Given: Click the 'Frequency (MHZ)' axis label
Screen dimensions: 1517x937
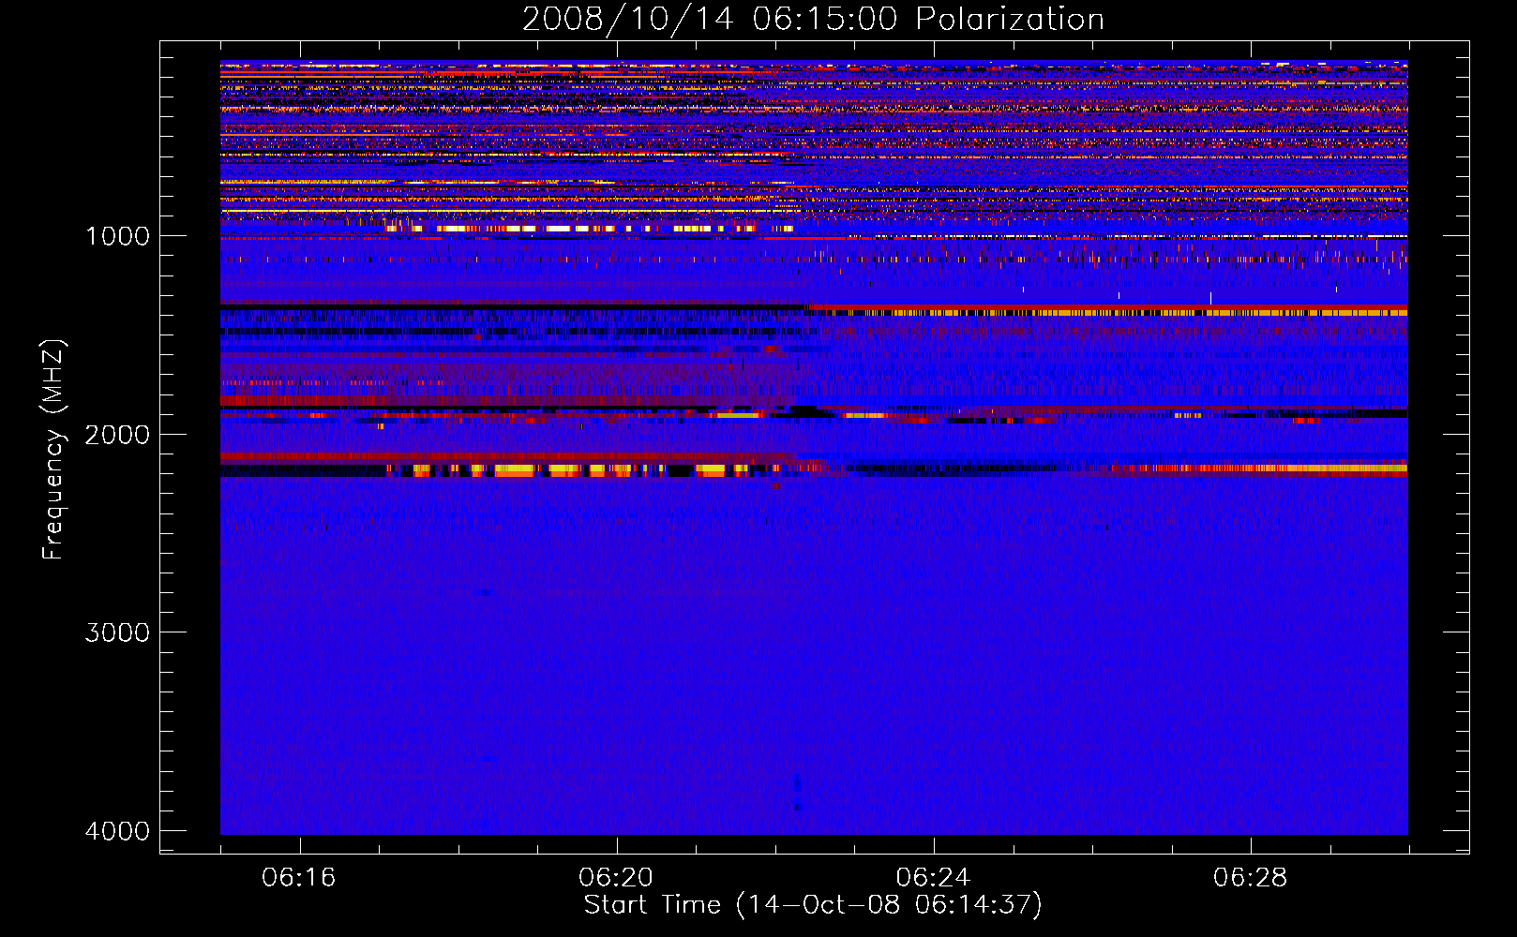Looking at the screenshot, I should point(53,450).
